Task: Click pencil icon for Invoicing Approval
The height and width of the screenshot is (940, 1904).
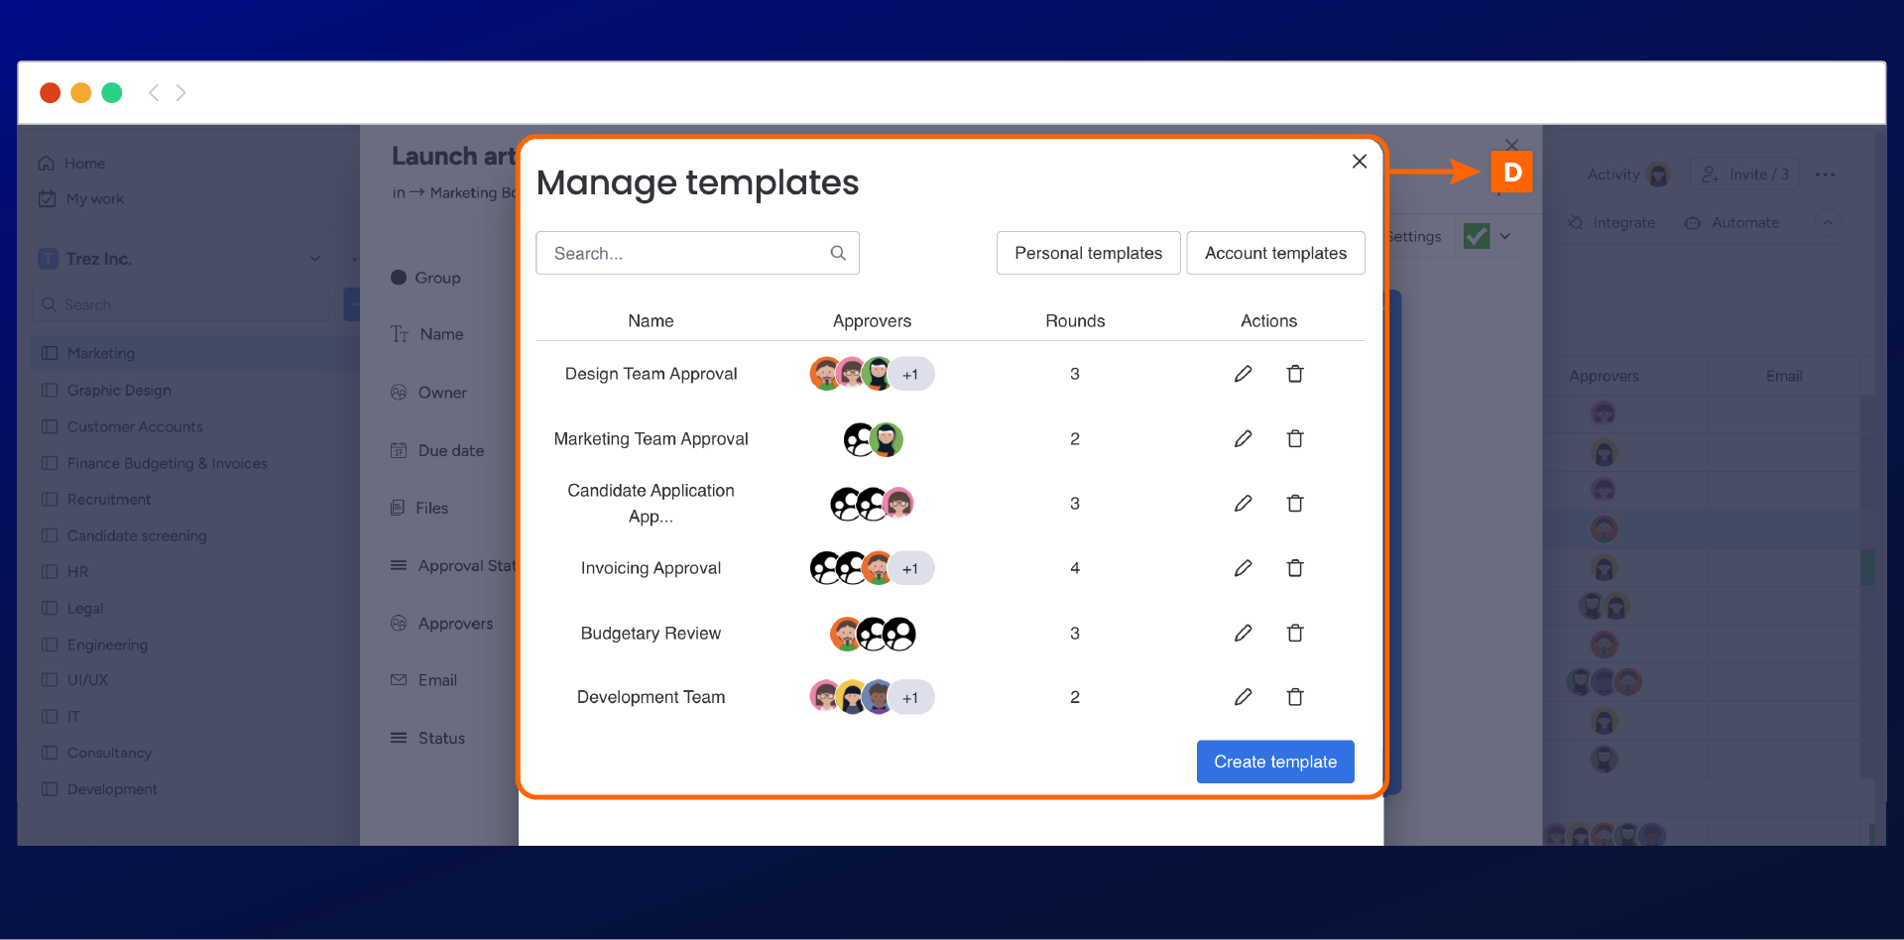Action: coord(1243,568)
